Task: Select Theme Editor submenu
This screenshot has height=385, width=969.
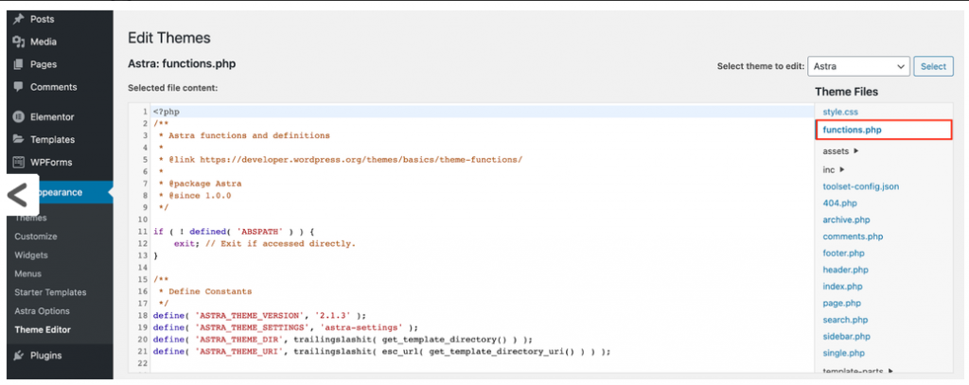Action: click(x=43, y=329)
